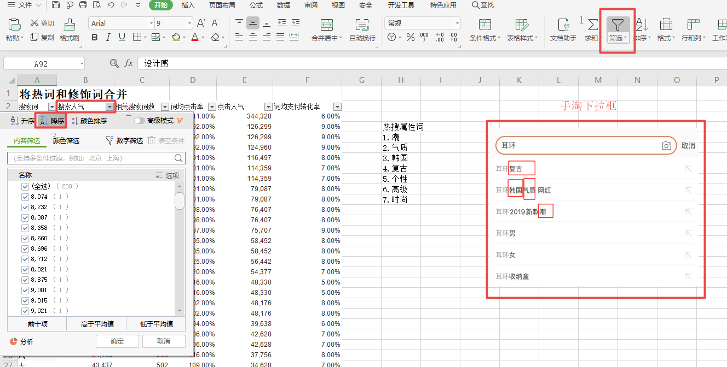Toggle the Advanced Mode switch
The image size is (727, 367).
[140, 121]
